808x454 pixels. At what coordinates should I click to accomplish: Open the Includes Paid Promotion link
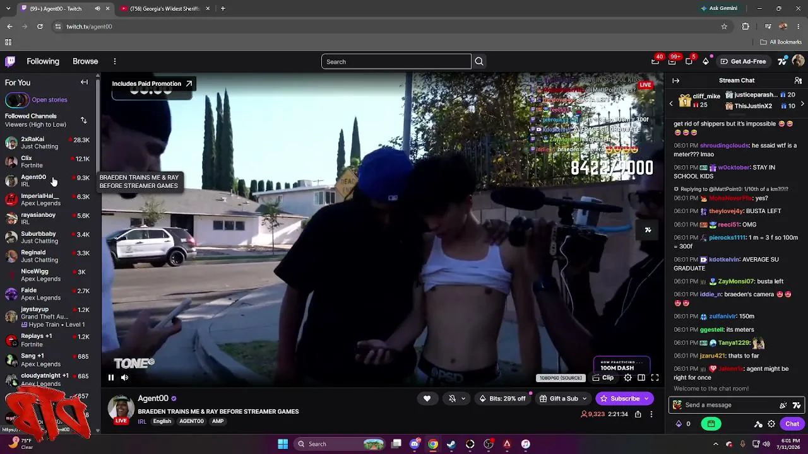pyautogui.click(x=152, y=83)
